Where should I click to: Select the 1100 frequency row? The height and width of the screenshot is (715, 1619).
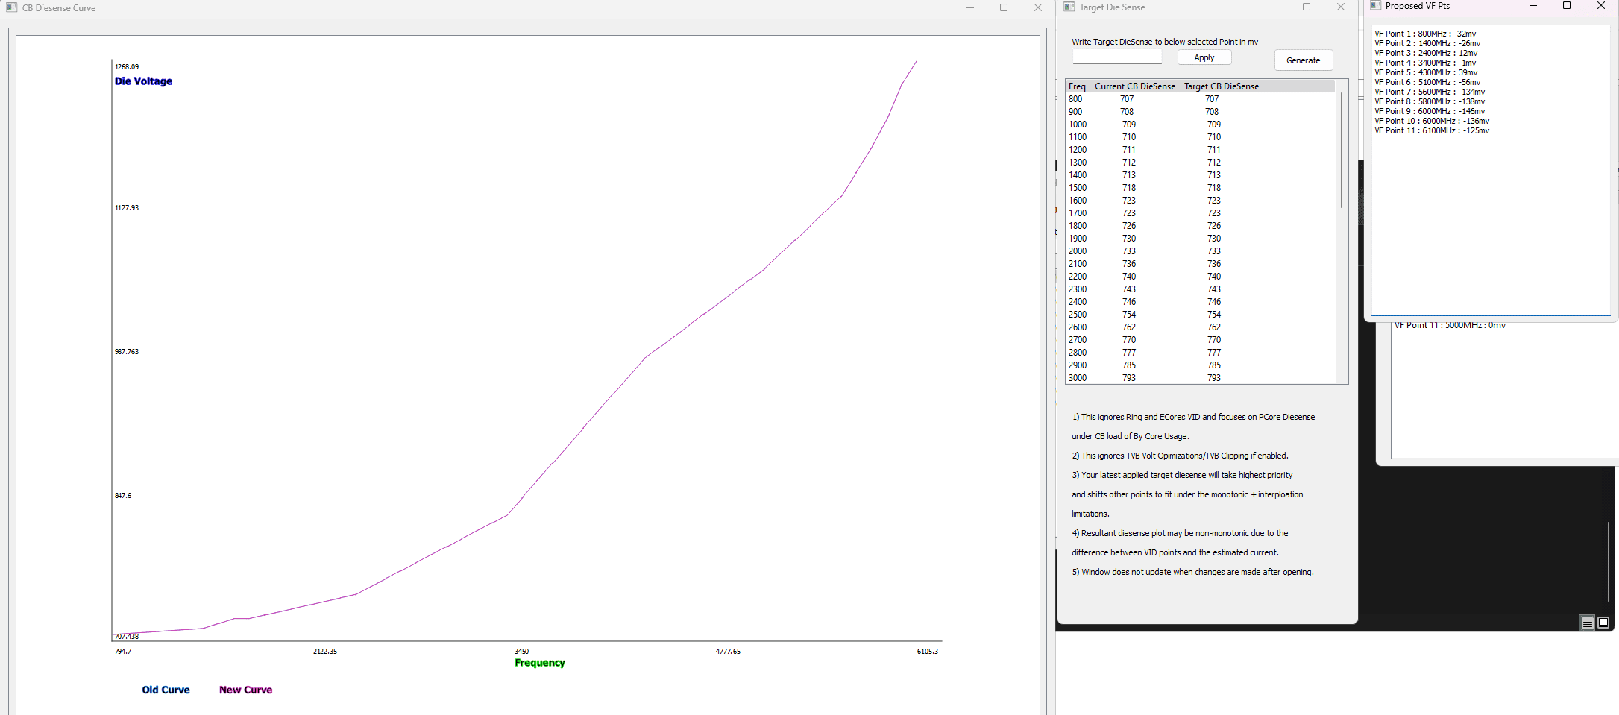point(1201,137)
